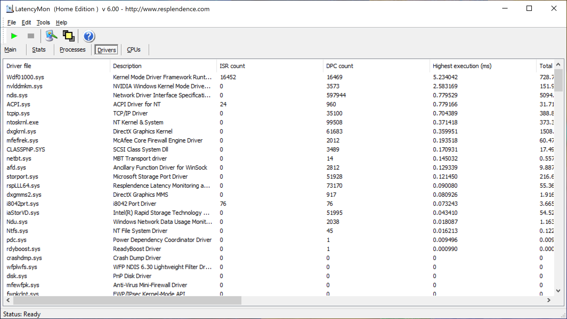Switch to the Processes tab
567x319 pixels.
tap(72, 49)
